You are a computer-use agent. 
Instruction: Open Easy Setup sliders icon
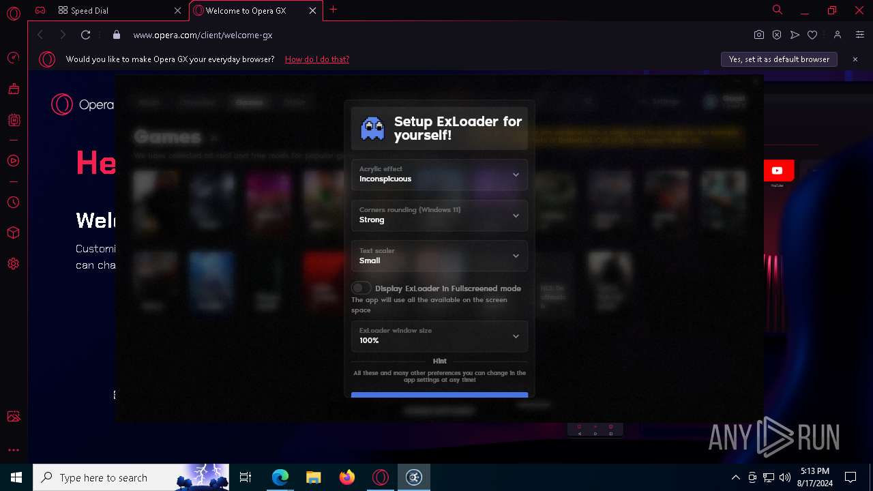click(x=859, y=35)
